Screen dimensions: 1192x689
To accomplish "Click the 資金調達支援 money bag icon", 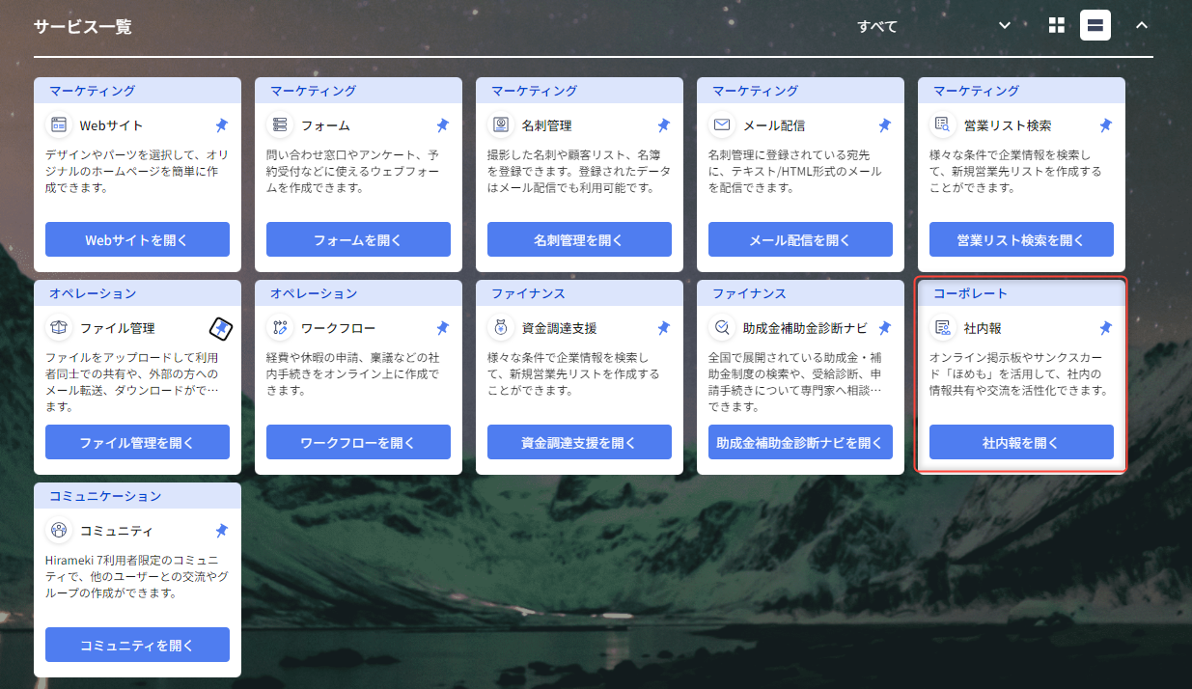I will click(x=501, y=328).
